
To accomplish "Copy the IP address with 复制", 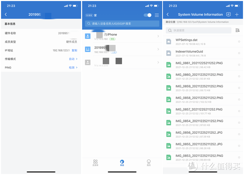I will (74, 50).
